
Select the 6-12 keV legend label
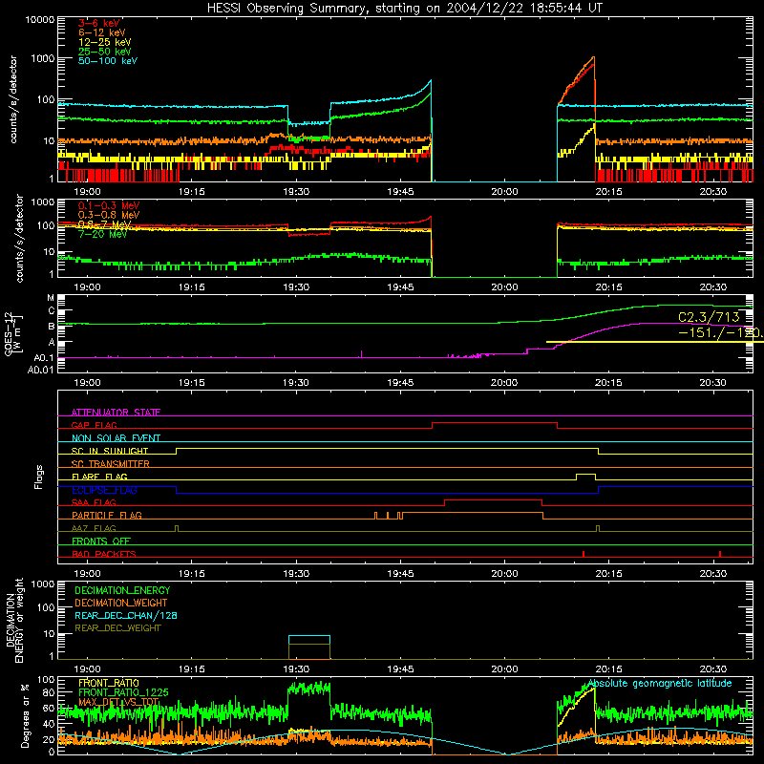coord(102,32)
